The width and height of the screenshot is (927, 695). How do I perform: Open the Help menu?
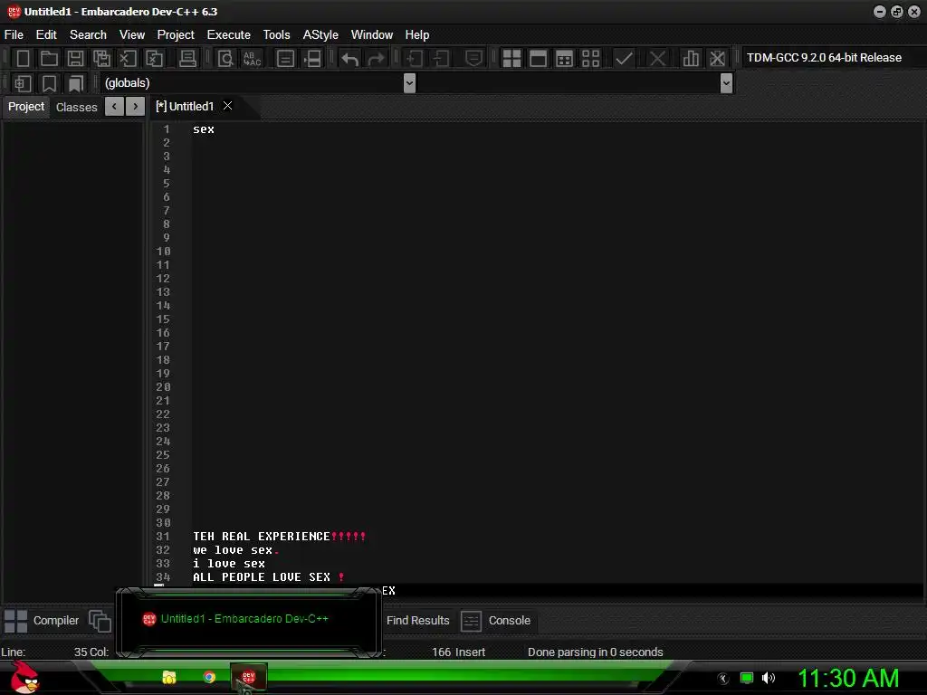[x=416, y=35]
